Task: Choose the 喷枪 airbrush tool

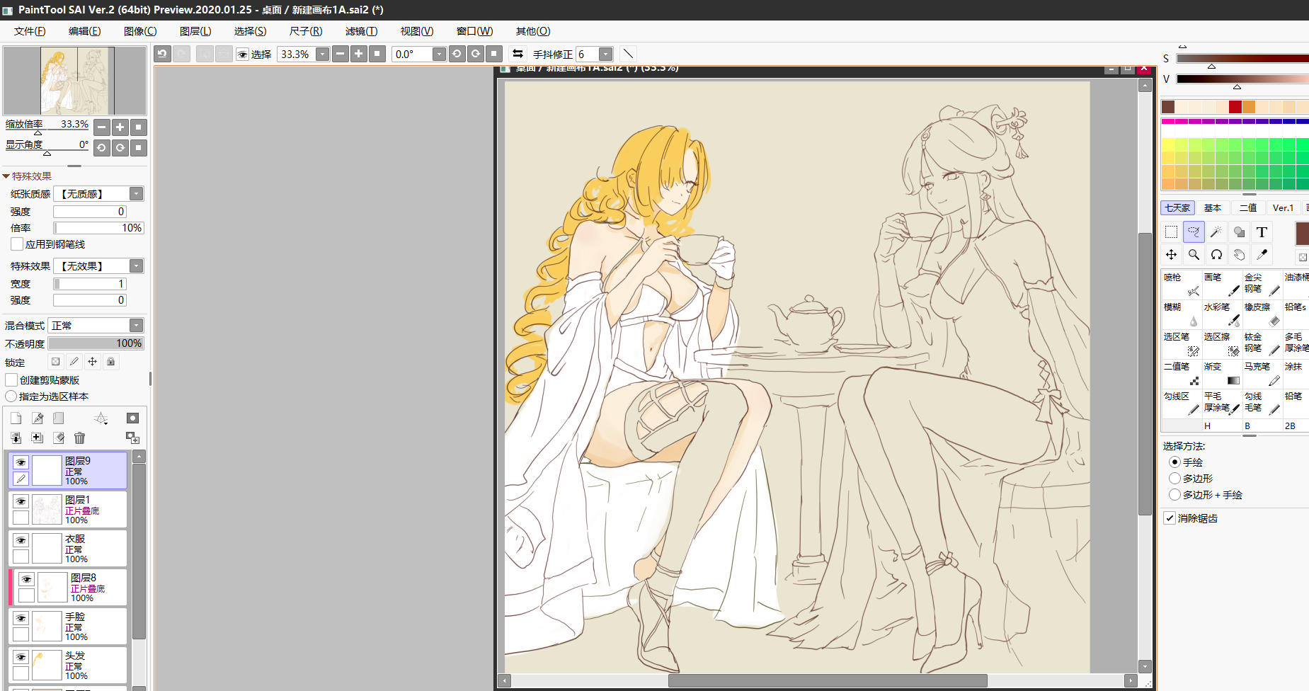Action: (x=1182, y=284)
